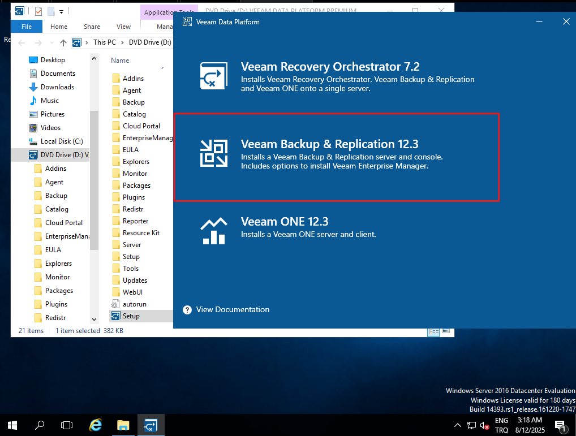Select the Catalog folder in file list
Screen dimensions: 576x436
click(x=134, y=114)
